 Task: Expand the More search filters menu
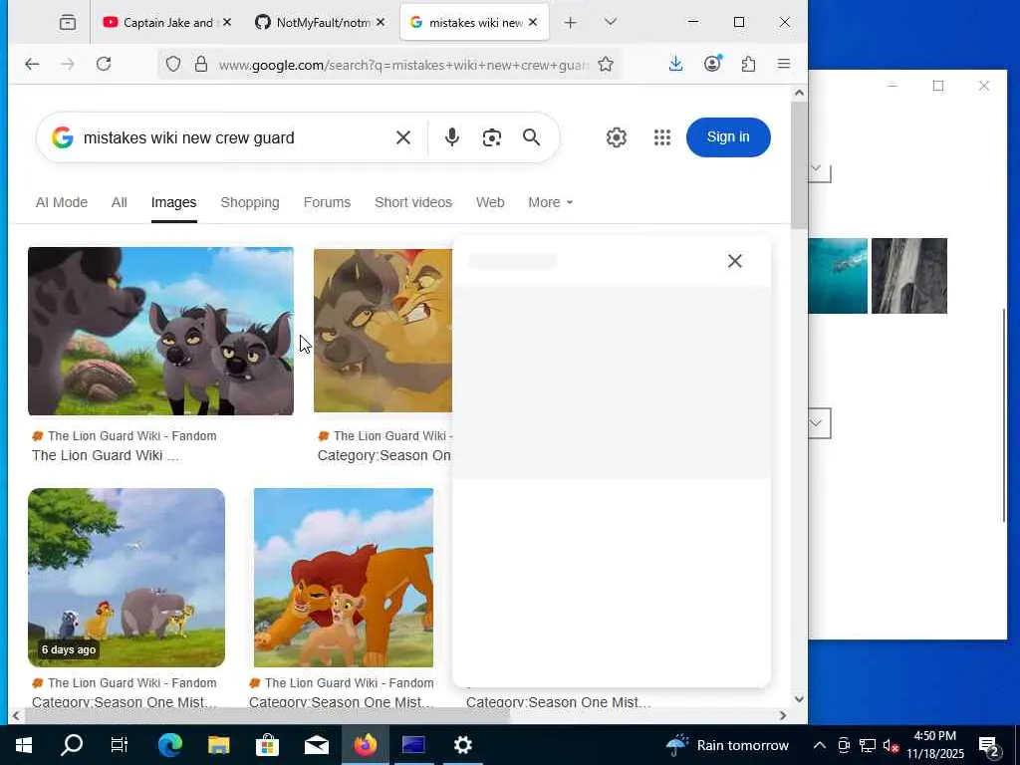tap(550, 202)
